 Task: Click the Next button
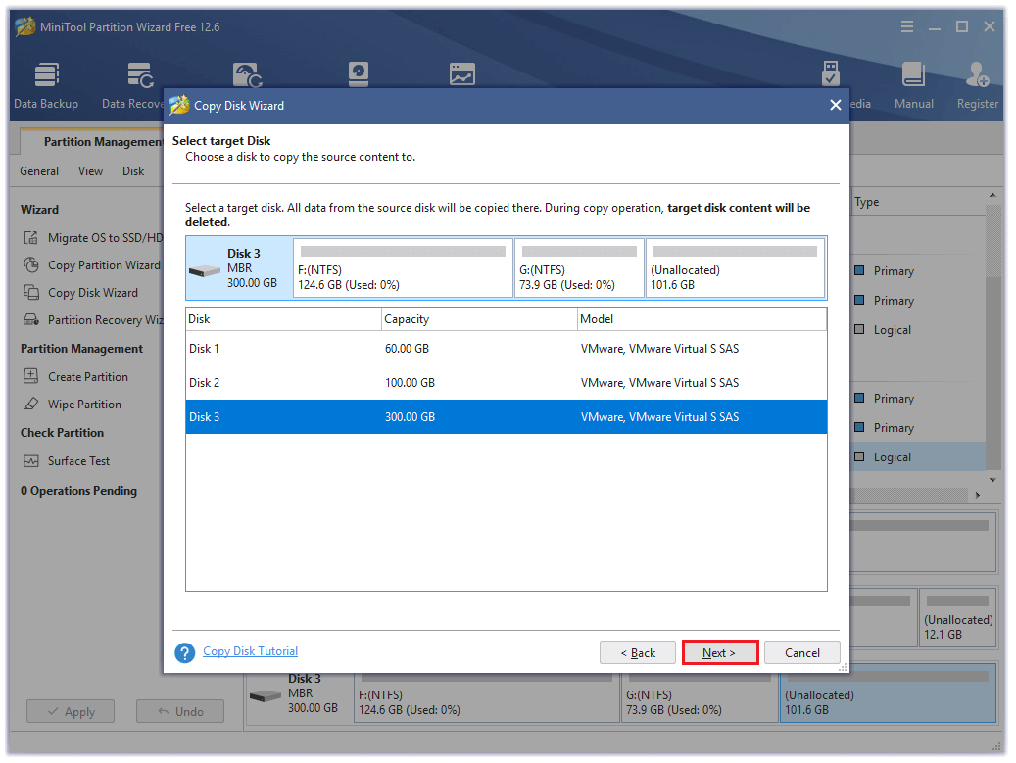coord(720,653)
